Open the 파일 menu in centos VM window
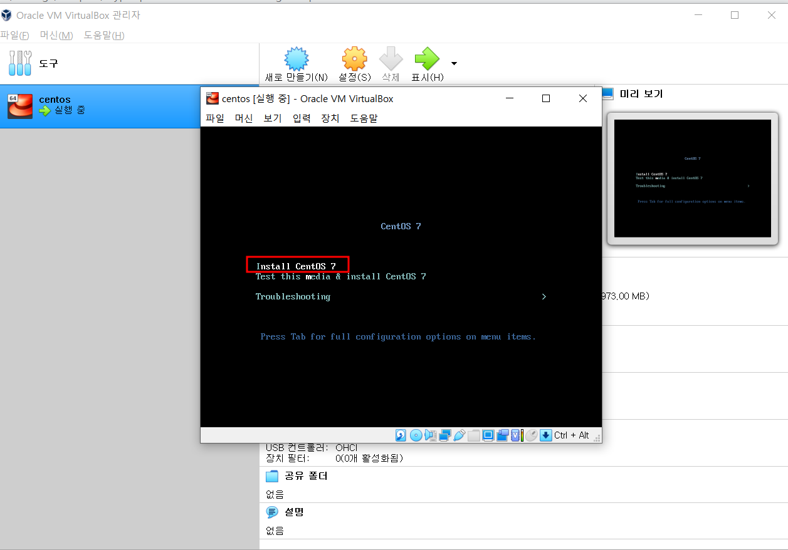The image size is (788, 550). (215, 118)
